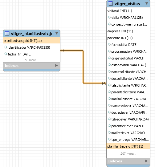
Task: Select the paciente INT(11) column
Action: tap(128, 38)
